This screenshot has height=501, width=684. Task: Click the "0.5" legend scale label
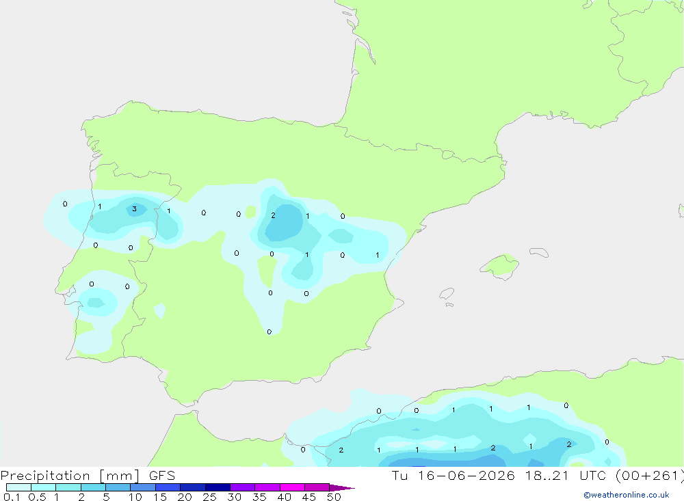pyautogui.click(x=37, y=497)
